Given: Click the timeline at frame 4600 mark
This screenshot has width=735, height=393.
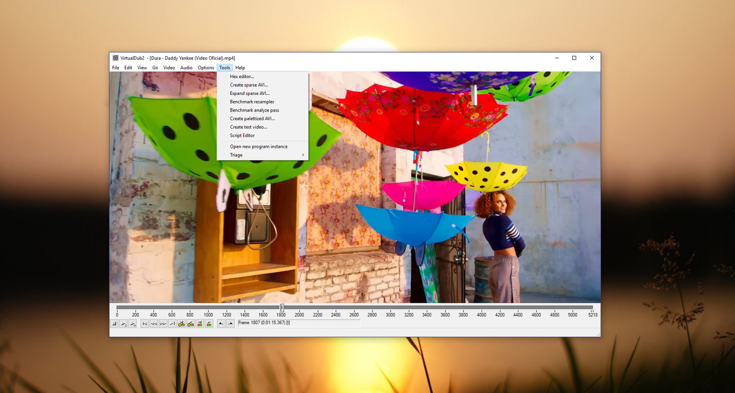Looking at the screenshot, I should pyautogui.click(x=536, y=315).
